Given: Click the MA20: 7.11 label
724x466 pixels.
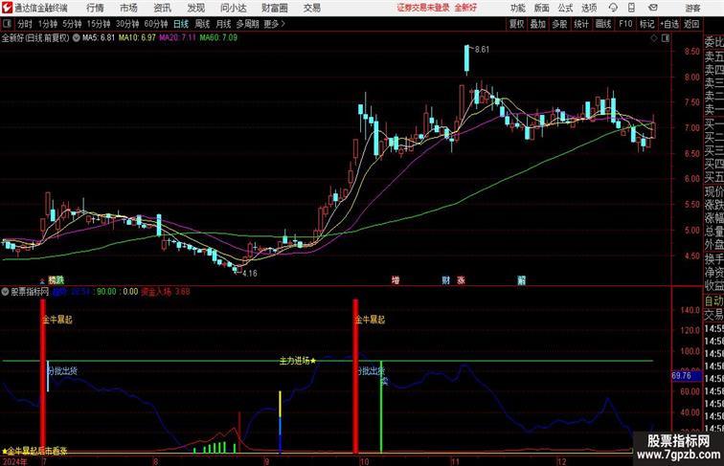Looking at the screenshot, I should tap(178, 38).
